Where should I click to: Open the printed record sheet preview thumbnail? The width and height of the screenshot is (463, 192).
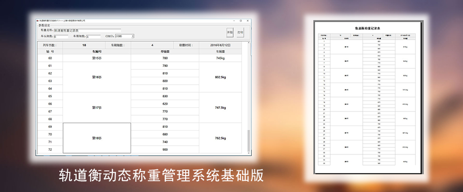(x=365, y=99)
